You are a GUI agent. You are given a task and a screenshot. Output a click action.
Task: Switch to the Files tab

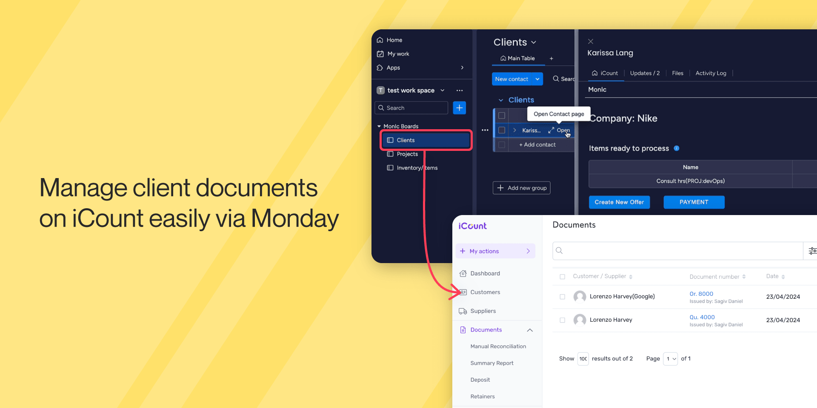pos(678,73)
